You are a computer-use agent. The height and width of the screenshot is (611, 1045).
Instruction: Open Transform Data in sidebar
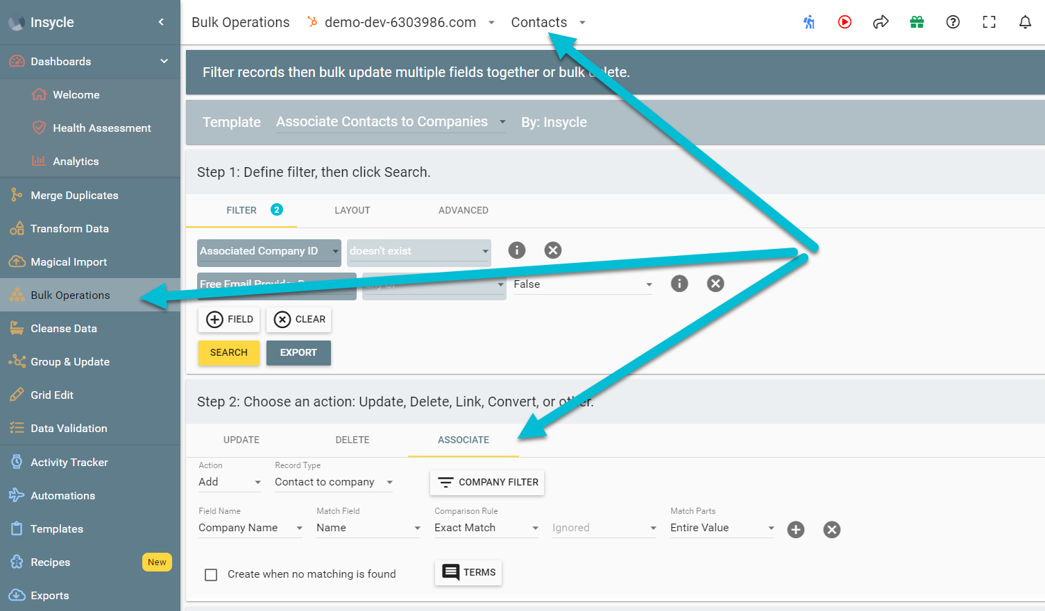pyautogui.click(x=90, y=229)
